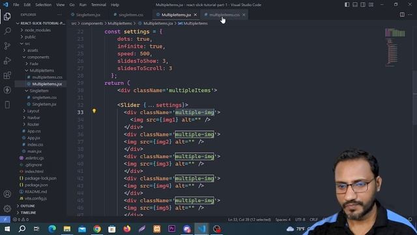This screenshot has height=235, width=417.
Task: Expand the public folder
Action: pos(30,37)
